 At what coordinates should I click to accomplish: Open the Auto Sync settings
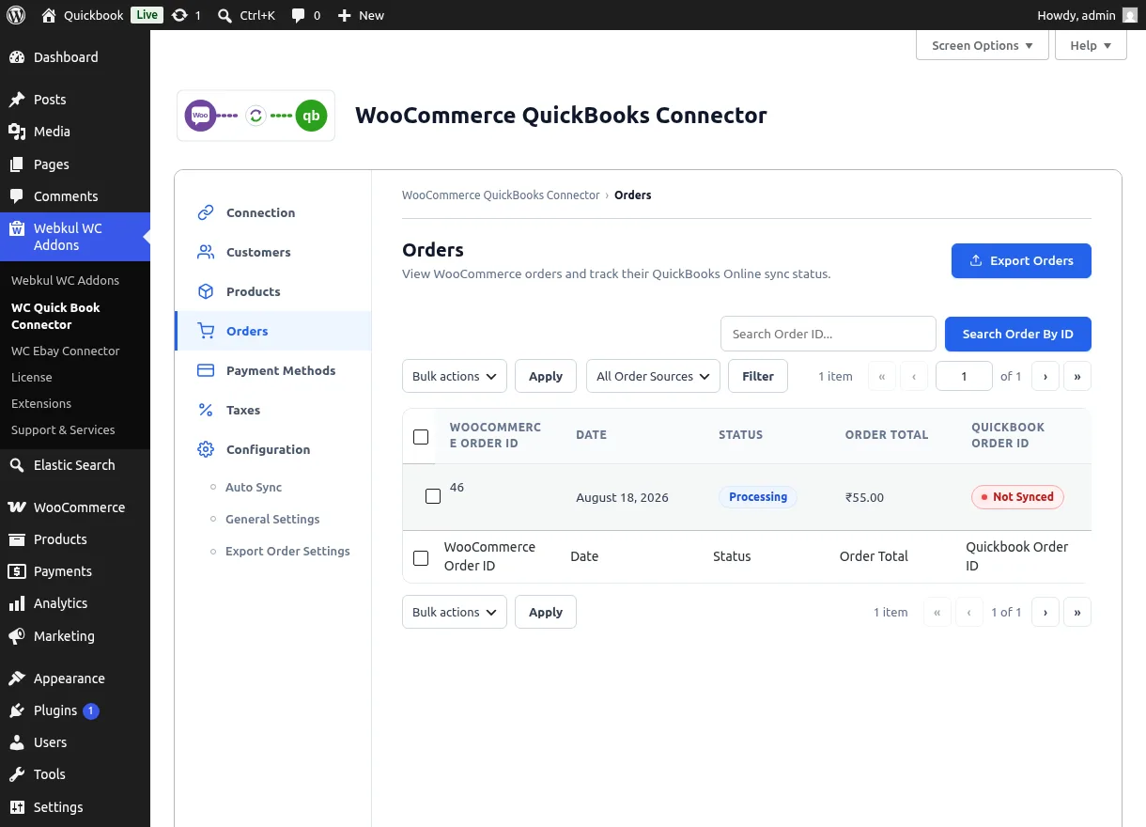point(254,487)
